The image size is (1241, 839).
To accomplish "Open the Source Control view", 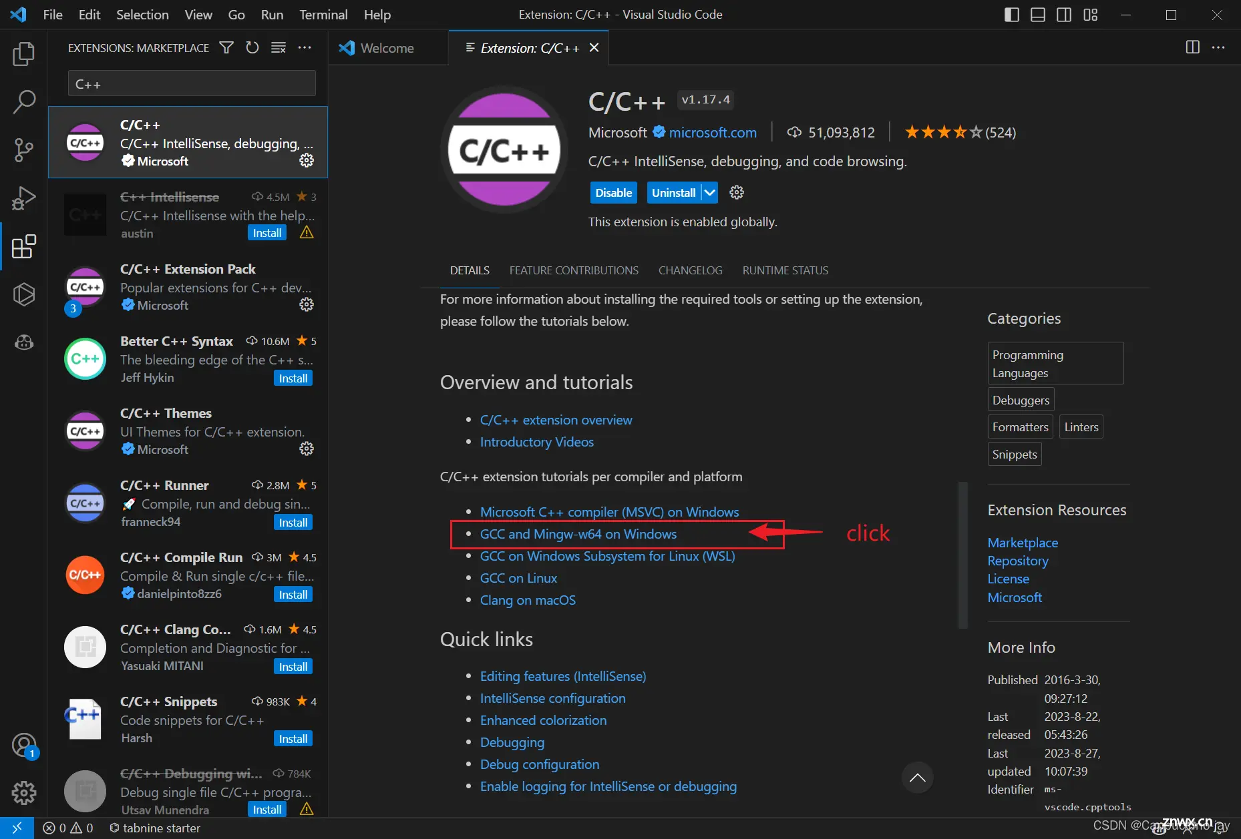I will pos(24,150).
